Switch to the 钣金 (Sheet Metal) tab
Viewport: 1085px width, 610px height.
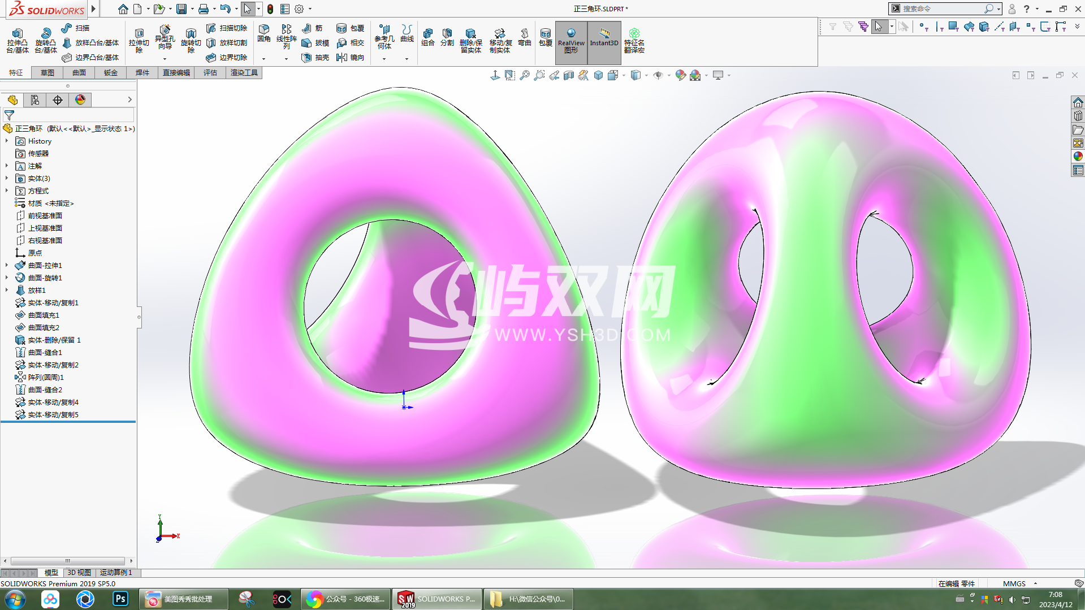(x=111, y=72)
